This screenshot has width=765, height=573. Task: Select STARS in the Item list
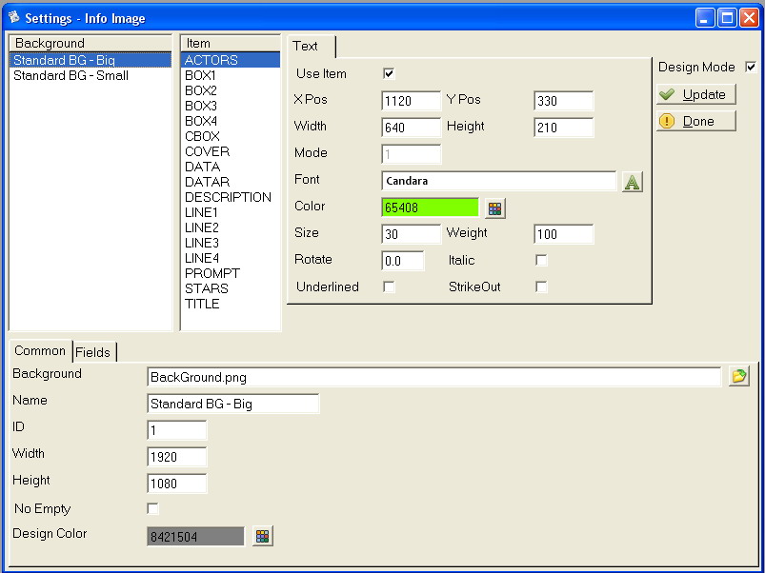tap(231, 288)
